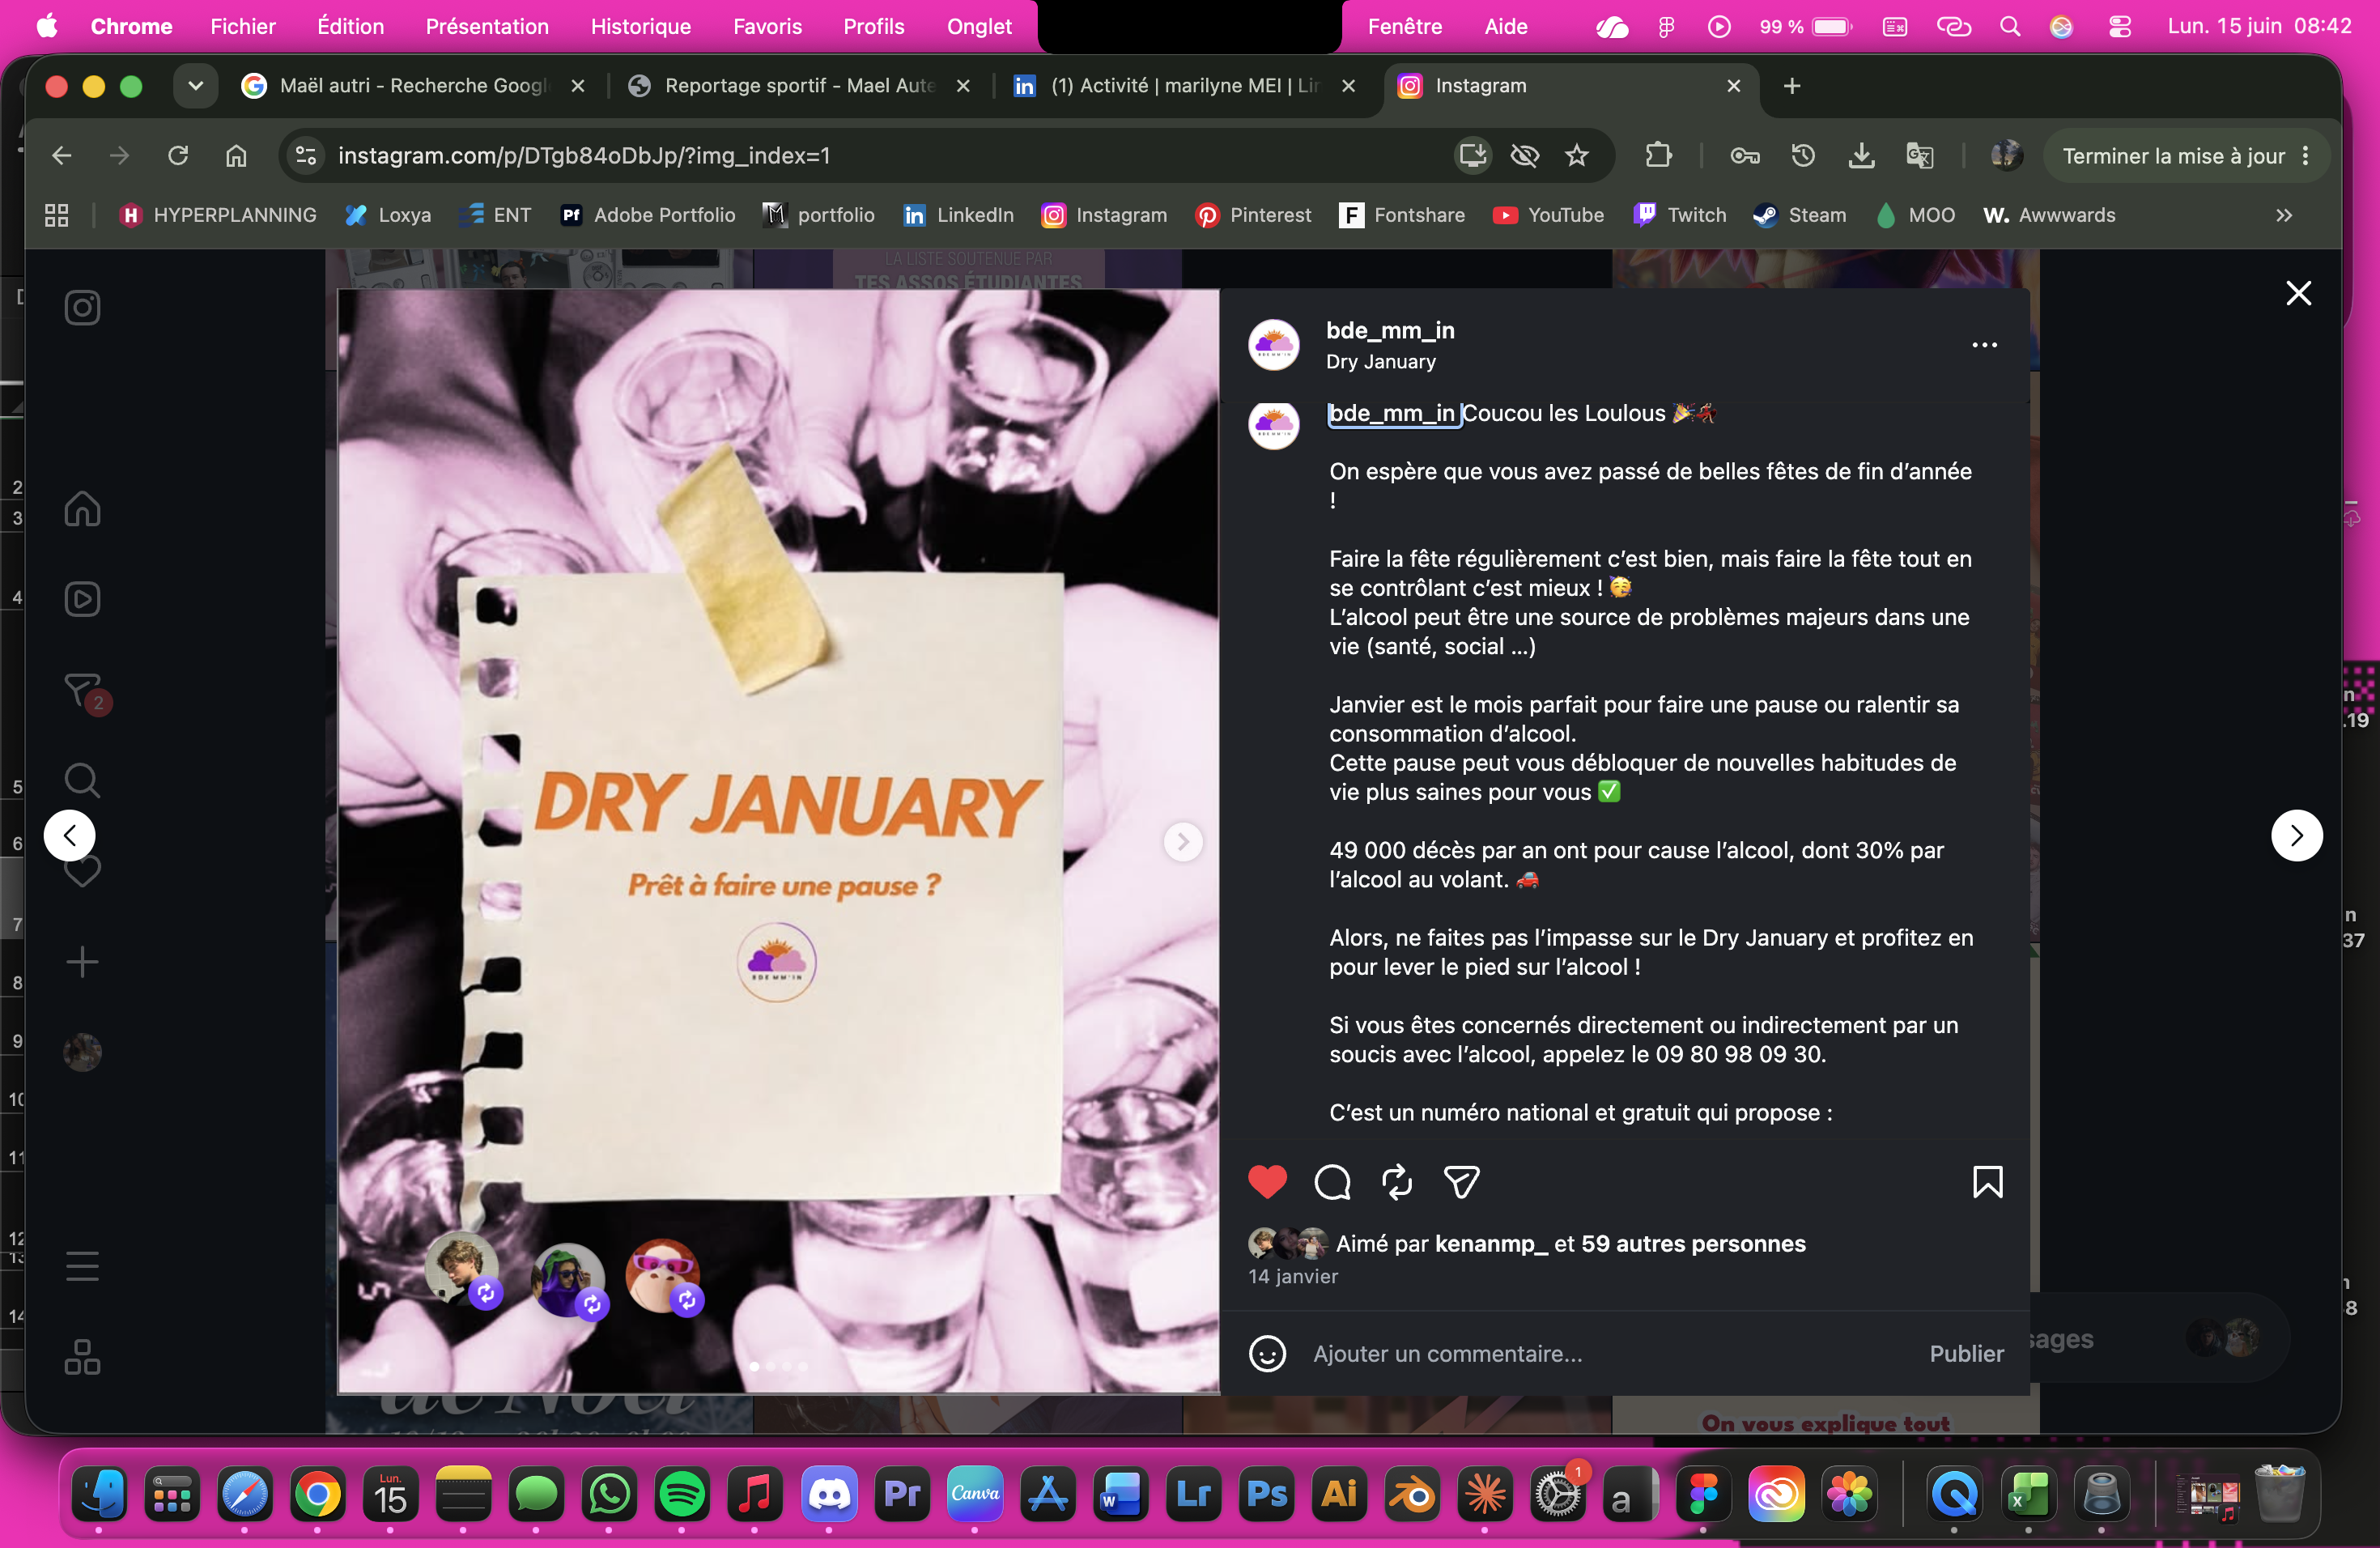
Task: Open Meta apps grid icon in sidebar
Action: (82, 1357)
